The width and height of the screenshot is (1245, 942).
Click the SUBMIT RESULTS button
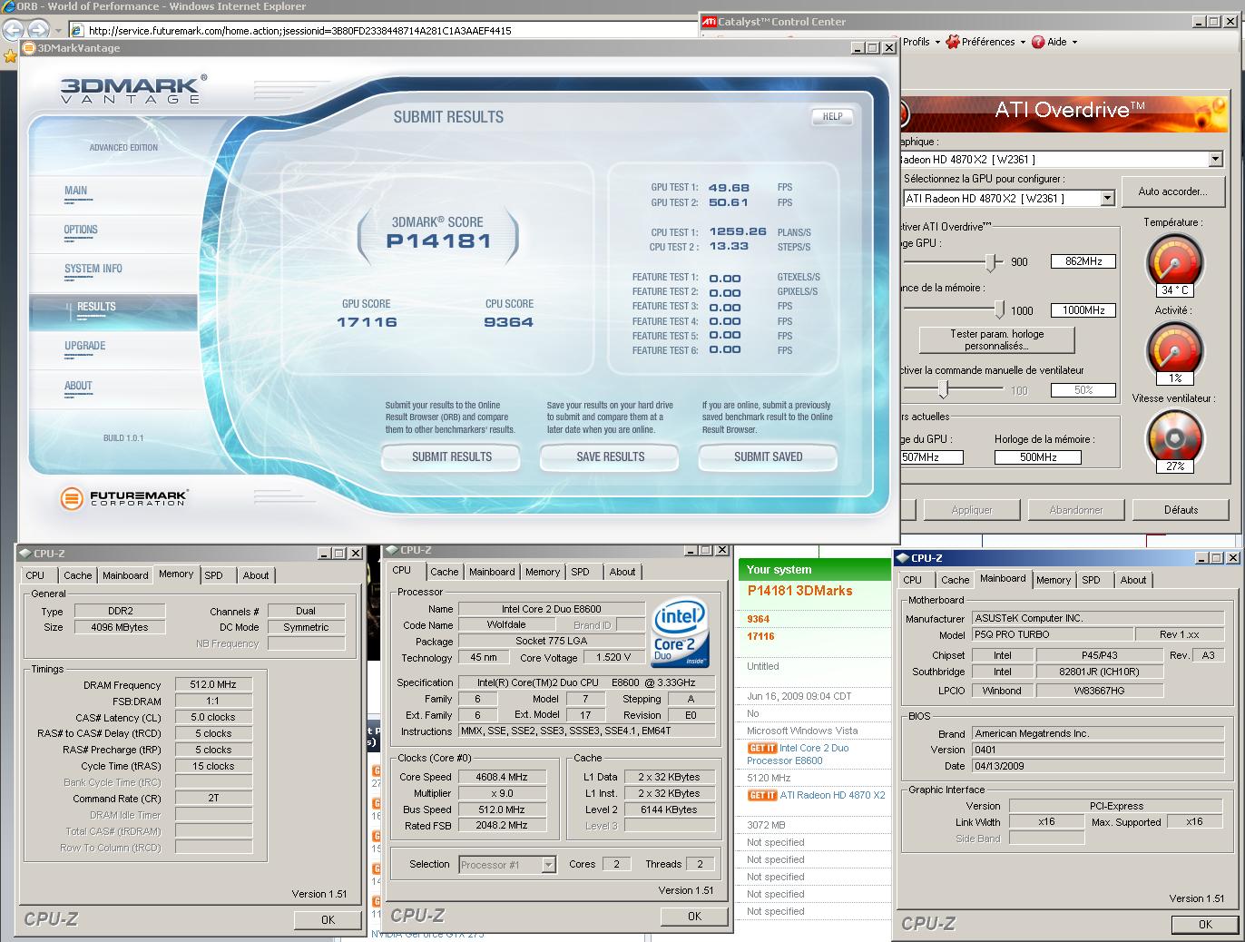452,456
